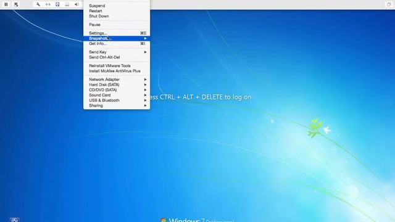Choose Install McAfee AntiVirus Plus
Viewport: 395px width, 222px height.
coord(117,71)
